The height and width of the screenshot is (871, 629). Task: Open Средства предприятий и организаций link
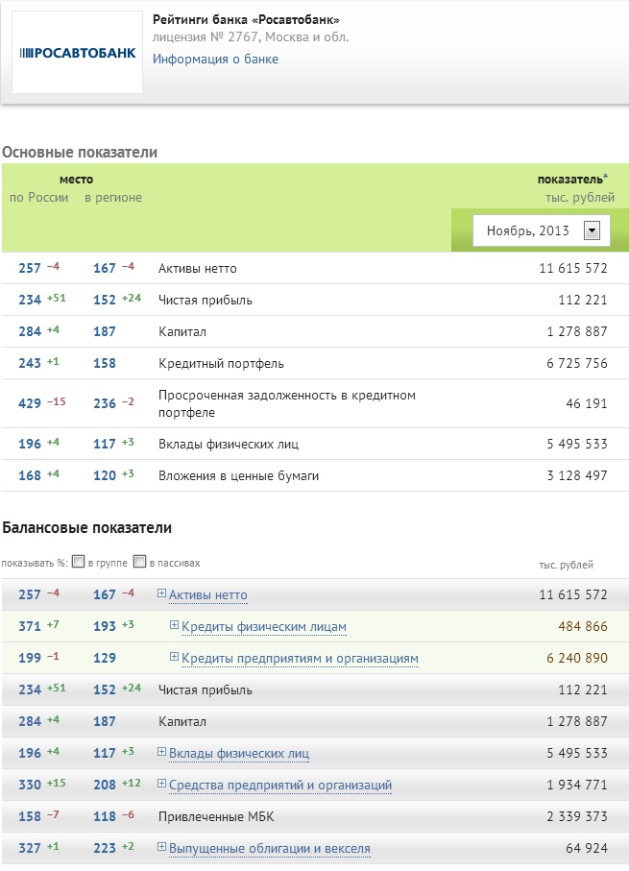pos(280,786)
